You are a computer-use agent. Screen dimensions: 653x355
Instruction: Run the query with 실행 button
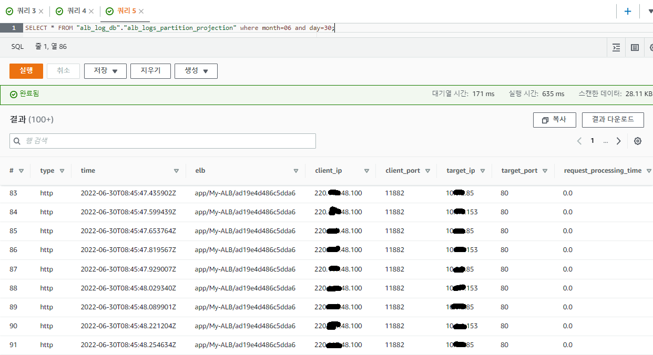click(x=26, y=71)
